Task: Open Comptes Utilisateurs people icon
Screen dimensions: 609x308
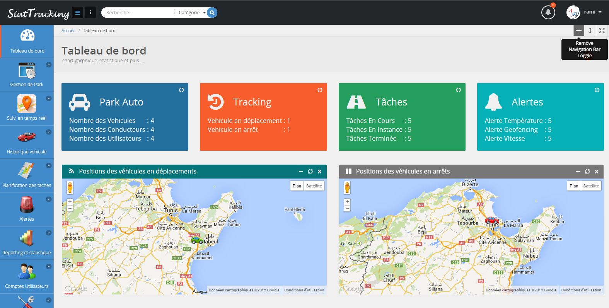Action: 27,271
